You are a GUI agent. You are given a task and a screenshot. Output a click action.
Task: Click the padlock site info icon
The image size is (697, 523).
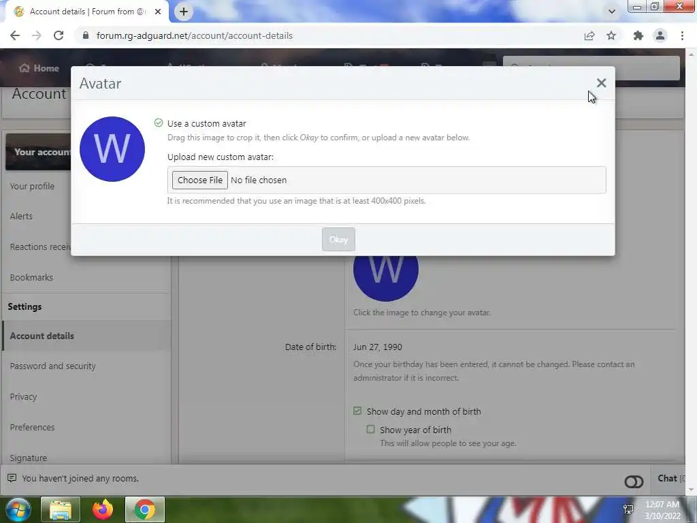tap(86, 35)
